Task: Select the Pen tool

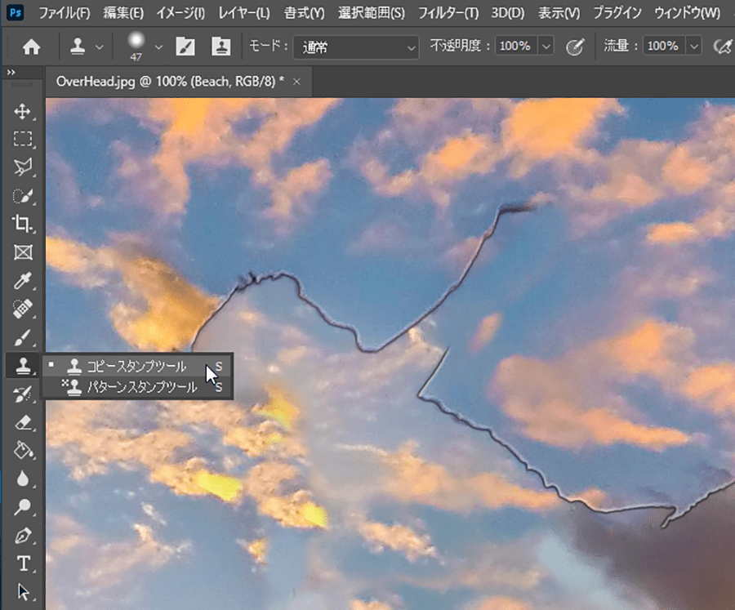Action: click(x=23, y=536)
